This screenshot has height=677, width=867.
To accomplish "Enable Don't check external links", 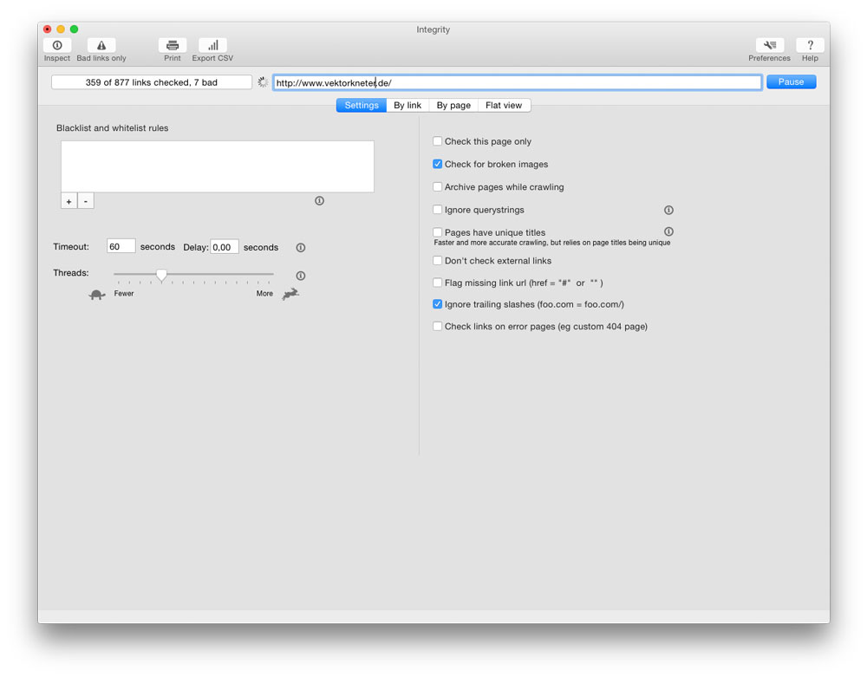I will point(437,260).
